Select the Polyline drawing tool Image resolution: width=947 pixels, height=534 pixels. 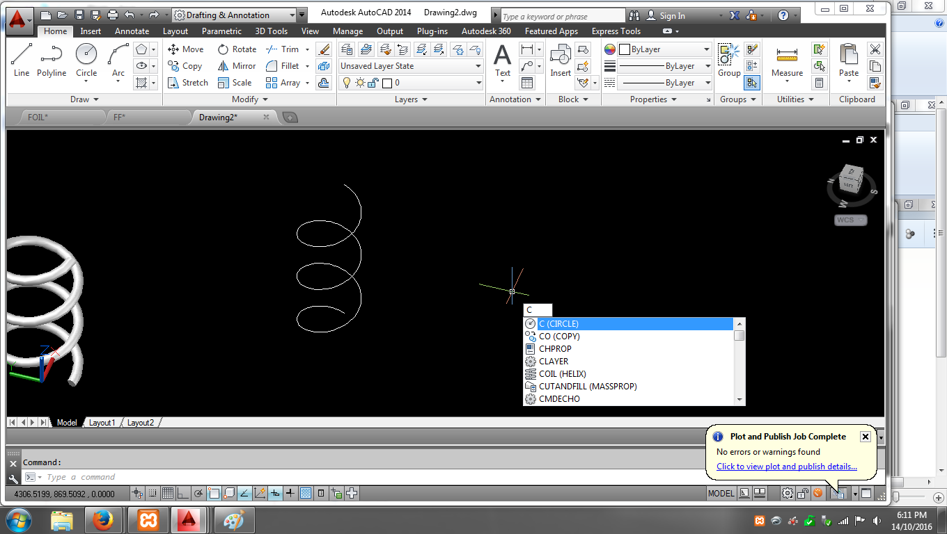click(51, 56)
